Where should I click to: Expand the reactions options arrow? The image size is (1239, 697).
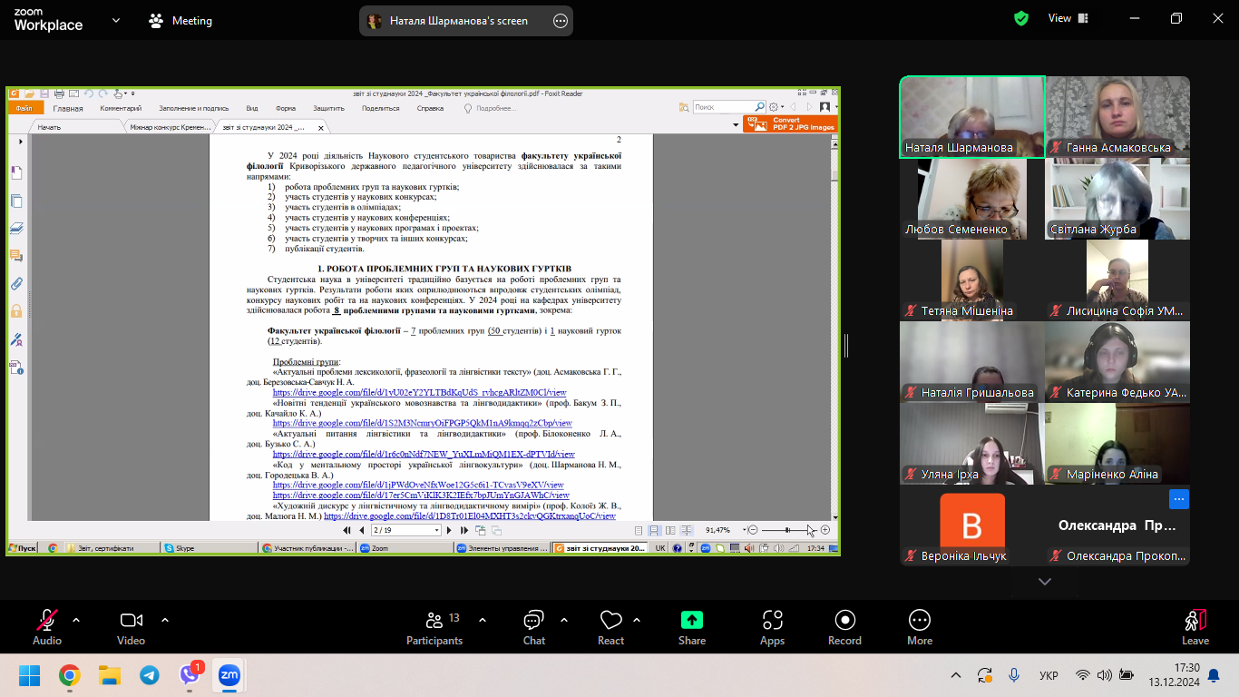(637, 620)
